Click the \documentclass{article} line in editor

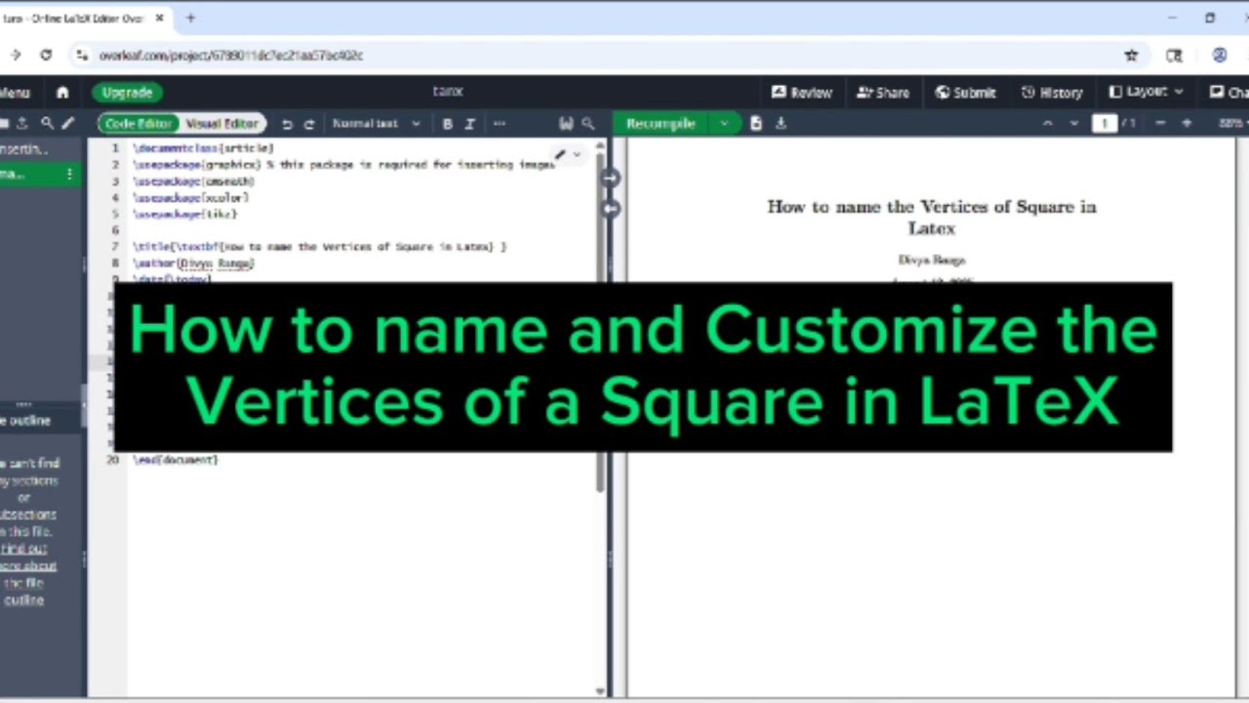point(203,148)
